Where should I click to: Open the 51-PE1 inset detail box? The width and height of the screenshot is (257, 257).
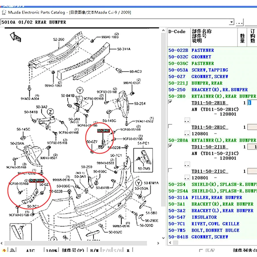point(143,160)
